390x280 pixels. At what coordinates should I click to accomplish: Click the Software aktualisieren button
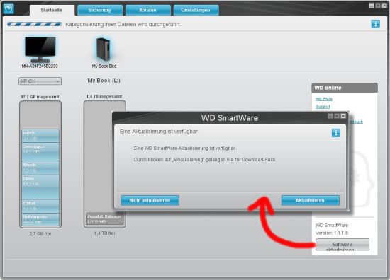pyautogui.click(x=342, y=245)
